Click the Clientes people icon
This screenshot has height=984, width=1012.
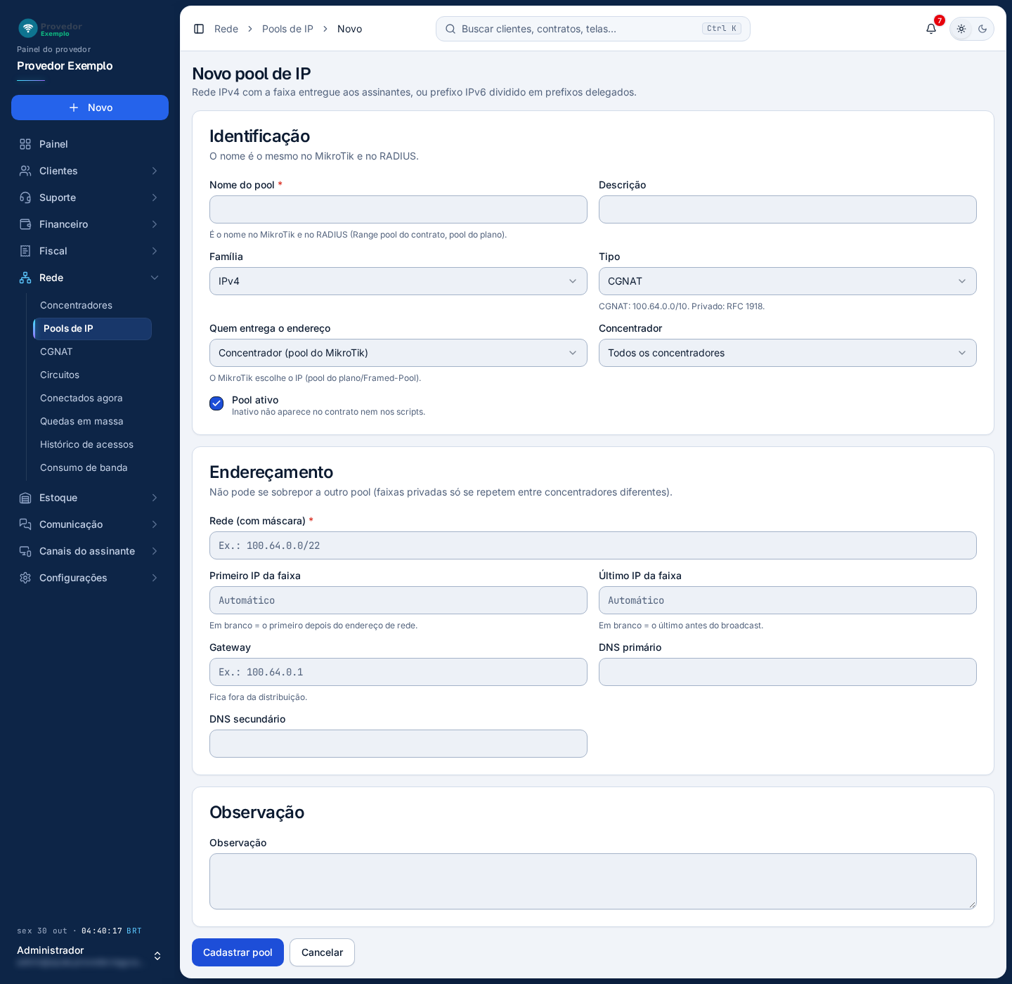[x=25, y=171]
